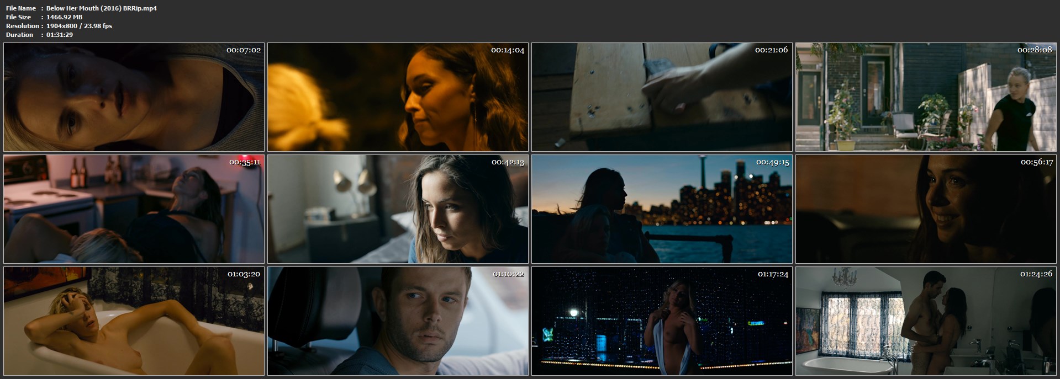1060x379 pixels.
Task: Click the '00:42:13' timestamp label
Action: pyautogui.click(x=508, y=162)
